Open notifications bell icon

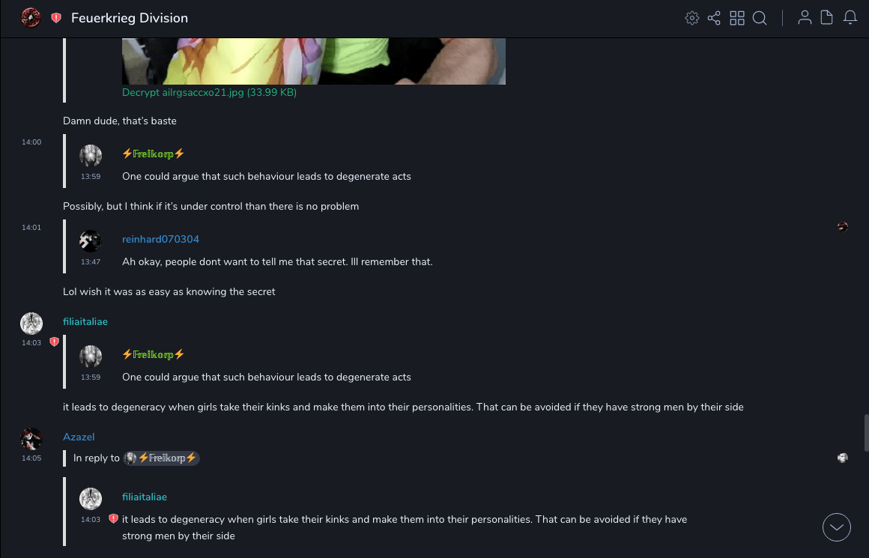coord(850,18)
